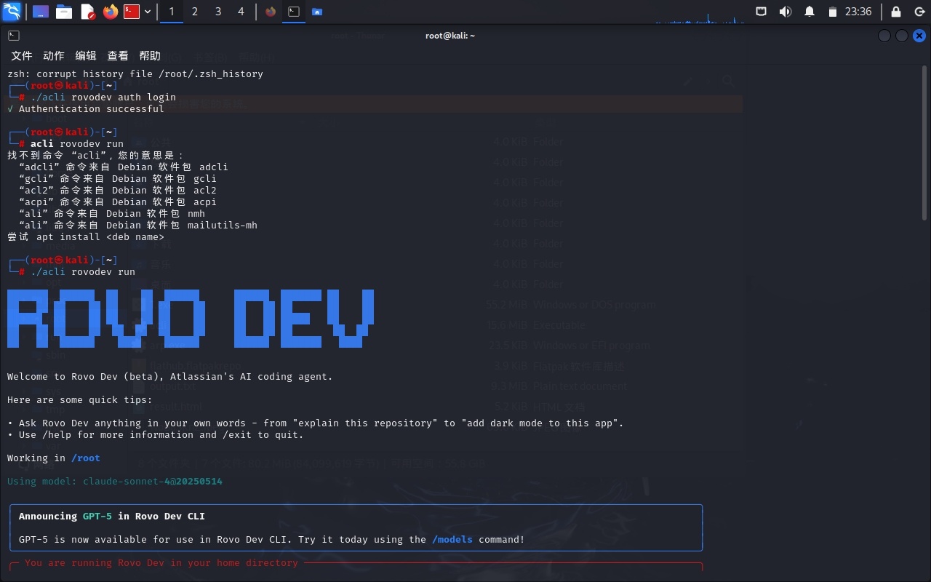Open the 帮助 menu

coord(150,56)
